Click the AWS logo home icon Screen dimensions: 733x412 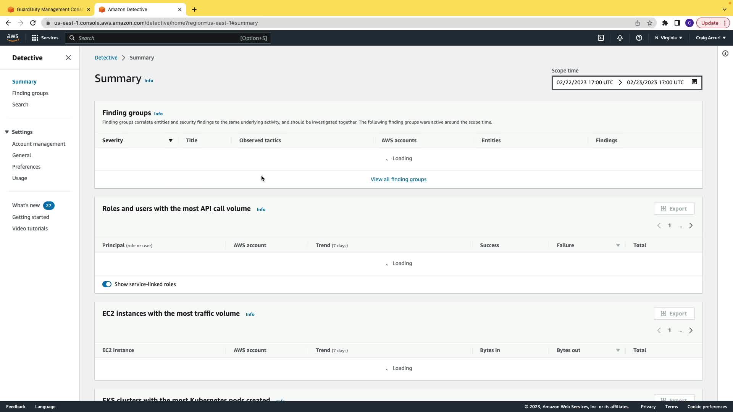point(13,37)
